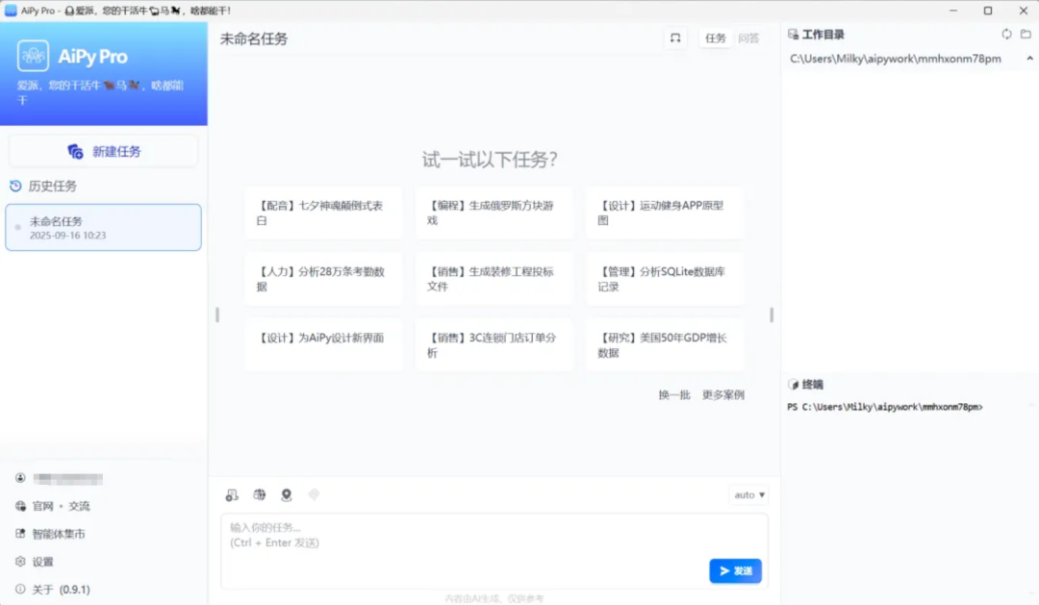
Task: Enable web search via the globe icon
Action: tap(259, 494)
